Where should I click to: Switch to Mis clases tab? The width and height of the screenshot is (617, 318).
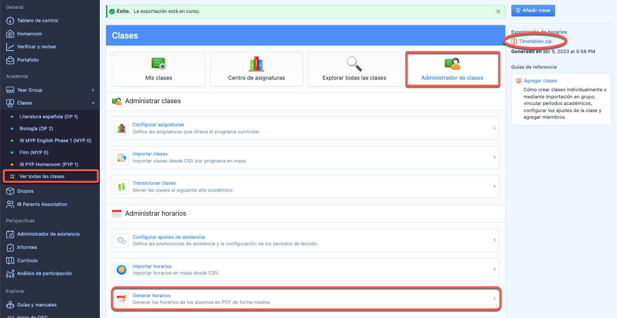pos(158,69)
